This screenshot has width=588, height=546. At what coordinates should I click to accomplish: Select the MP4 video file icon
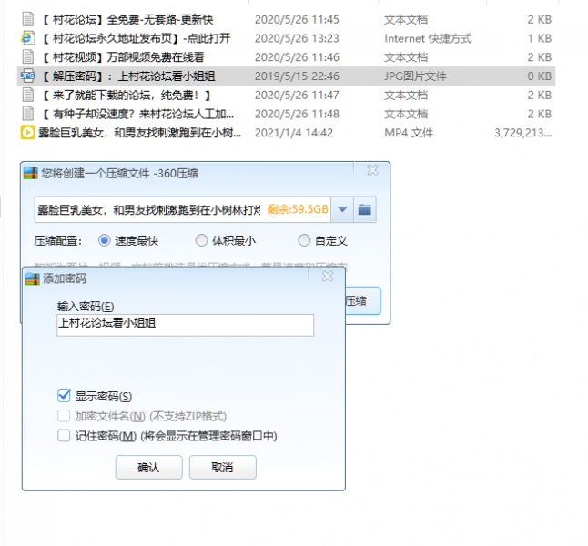pyautogui.click(x=27, y=132)
